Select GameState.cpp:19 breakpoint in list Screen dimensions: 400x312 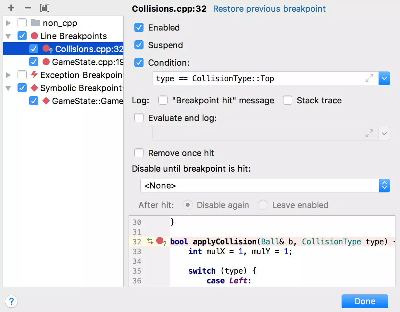87,62
